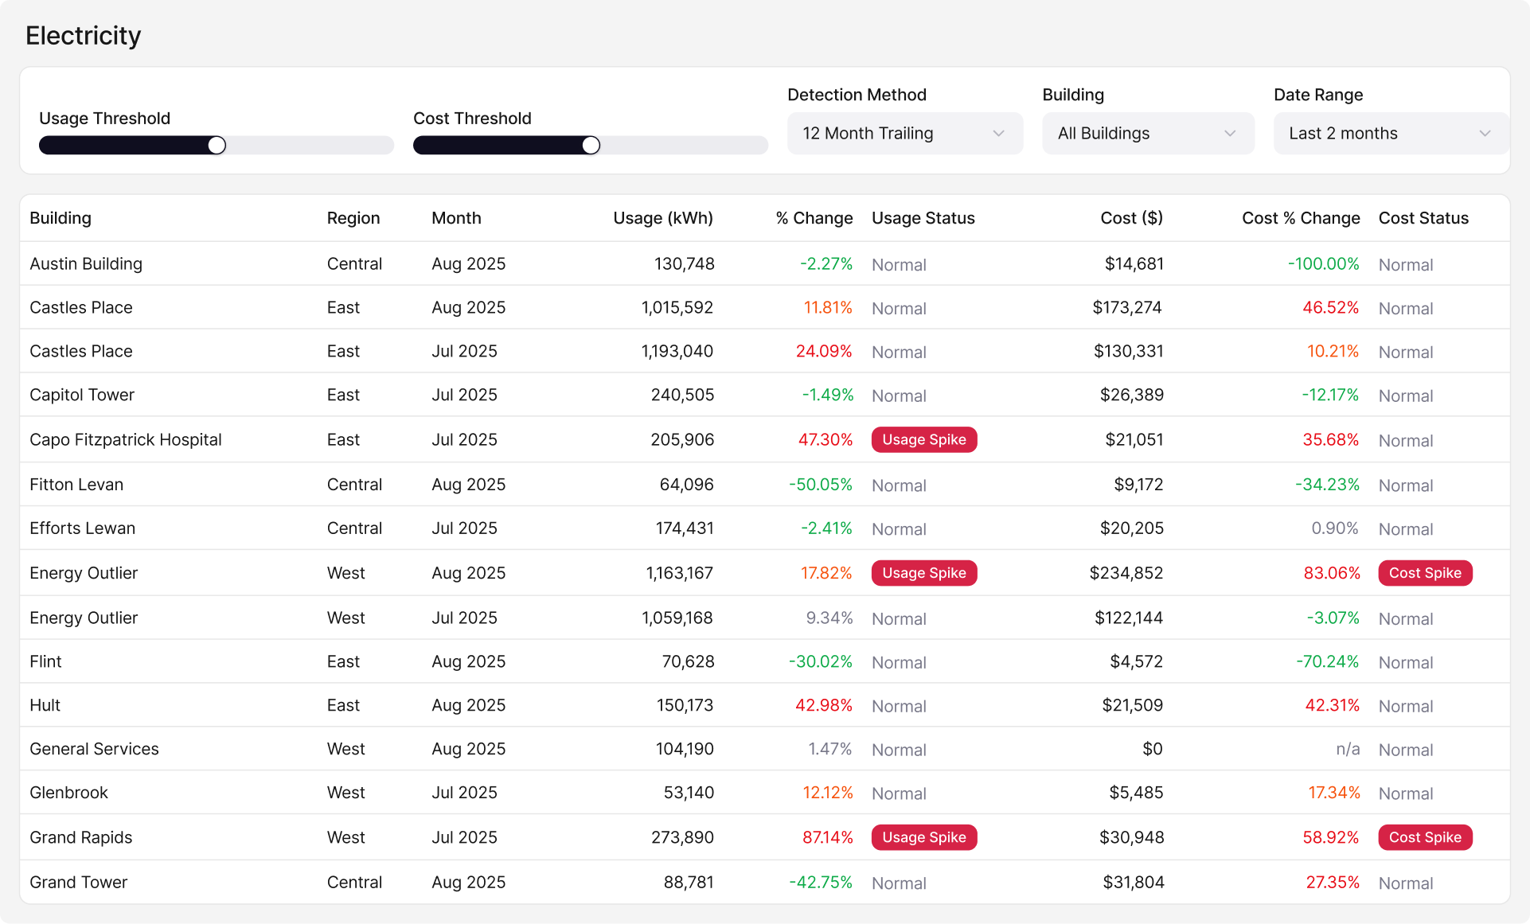Sort by Building column header
Image resolution: width=1530 pixels, height=924 pixels.
tap(60, 218)
